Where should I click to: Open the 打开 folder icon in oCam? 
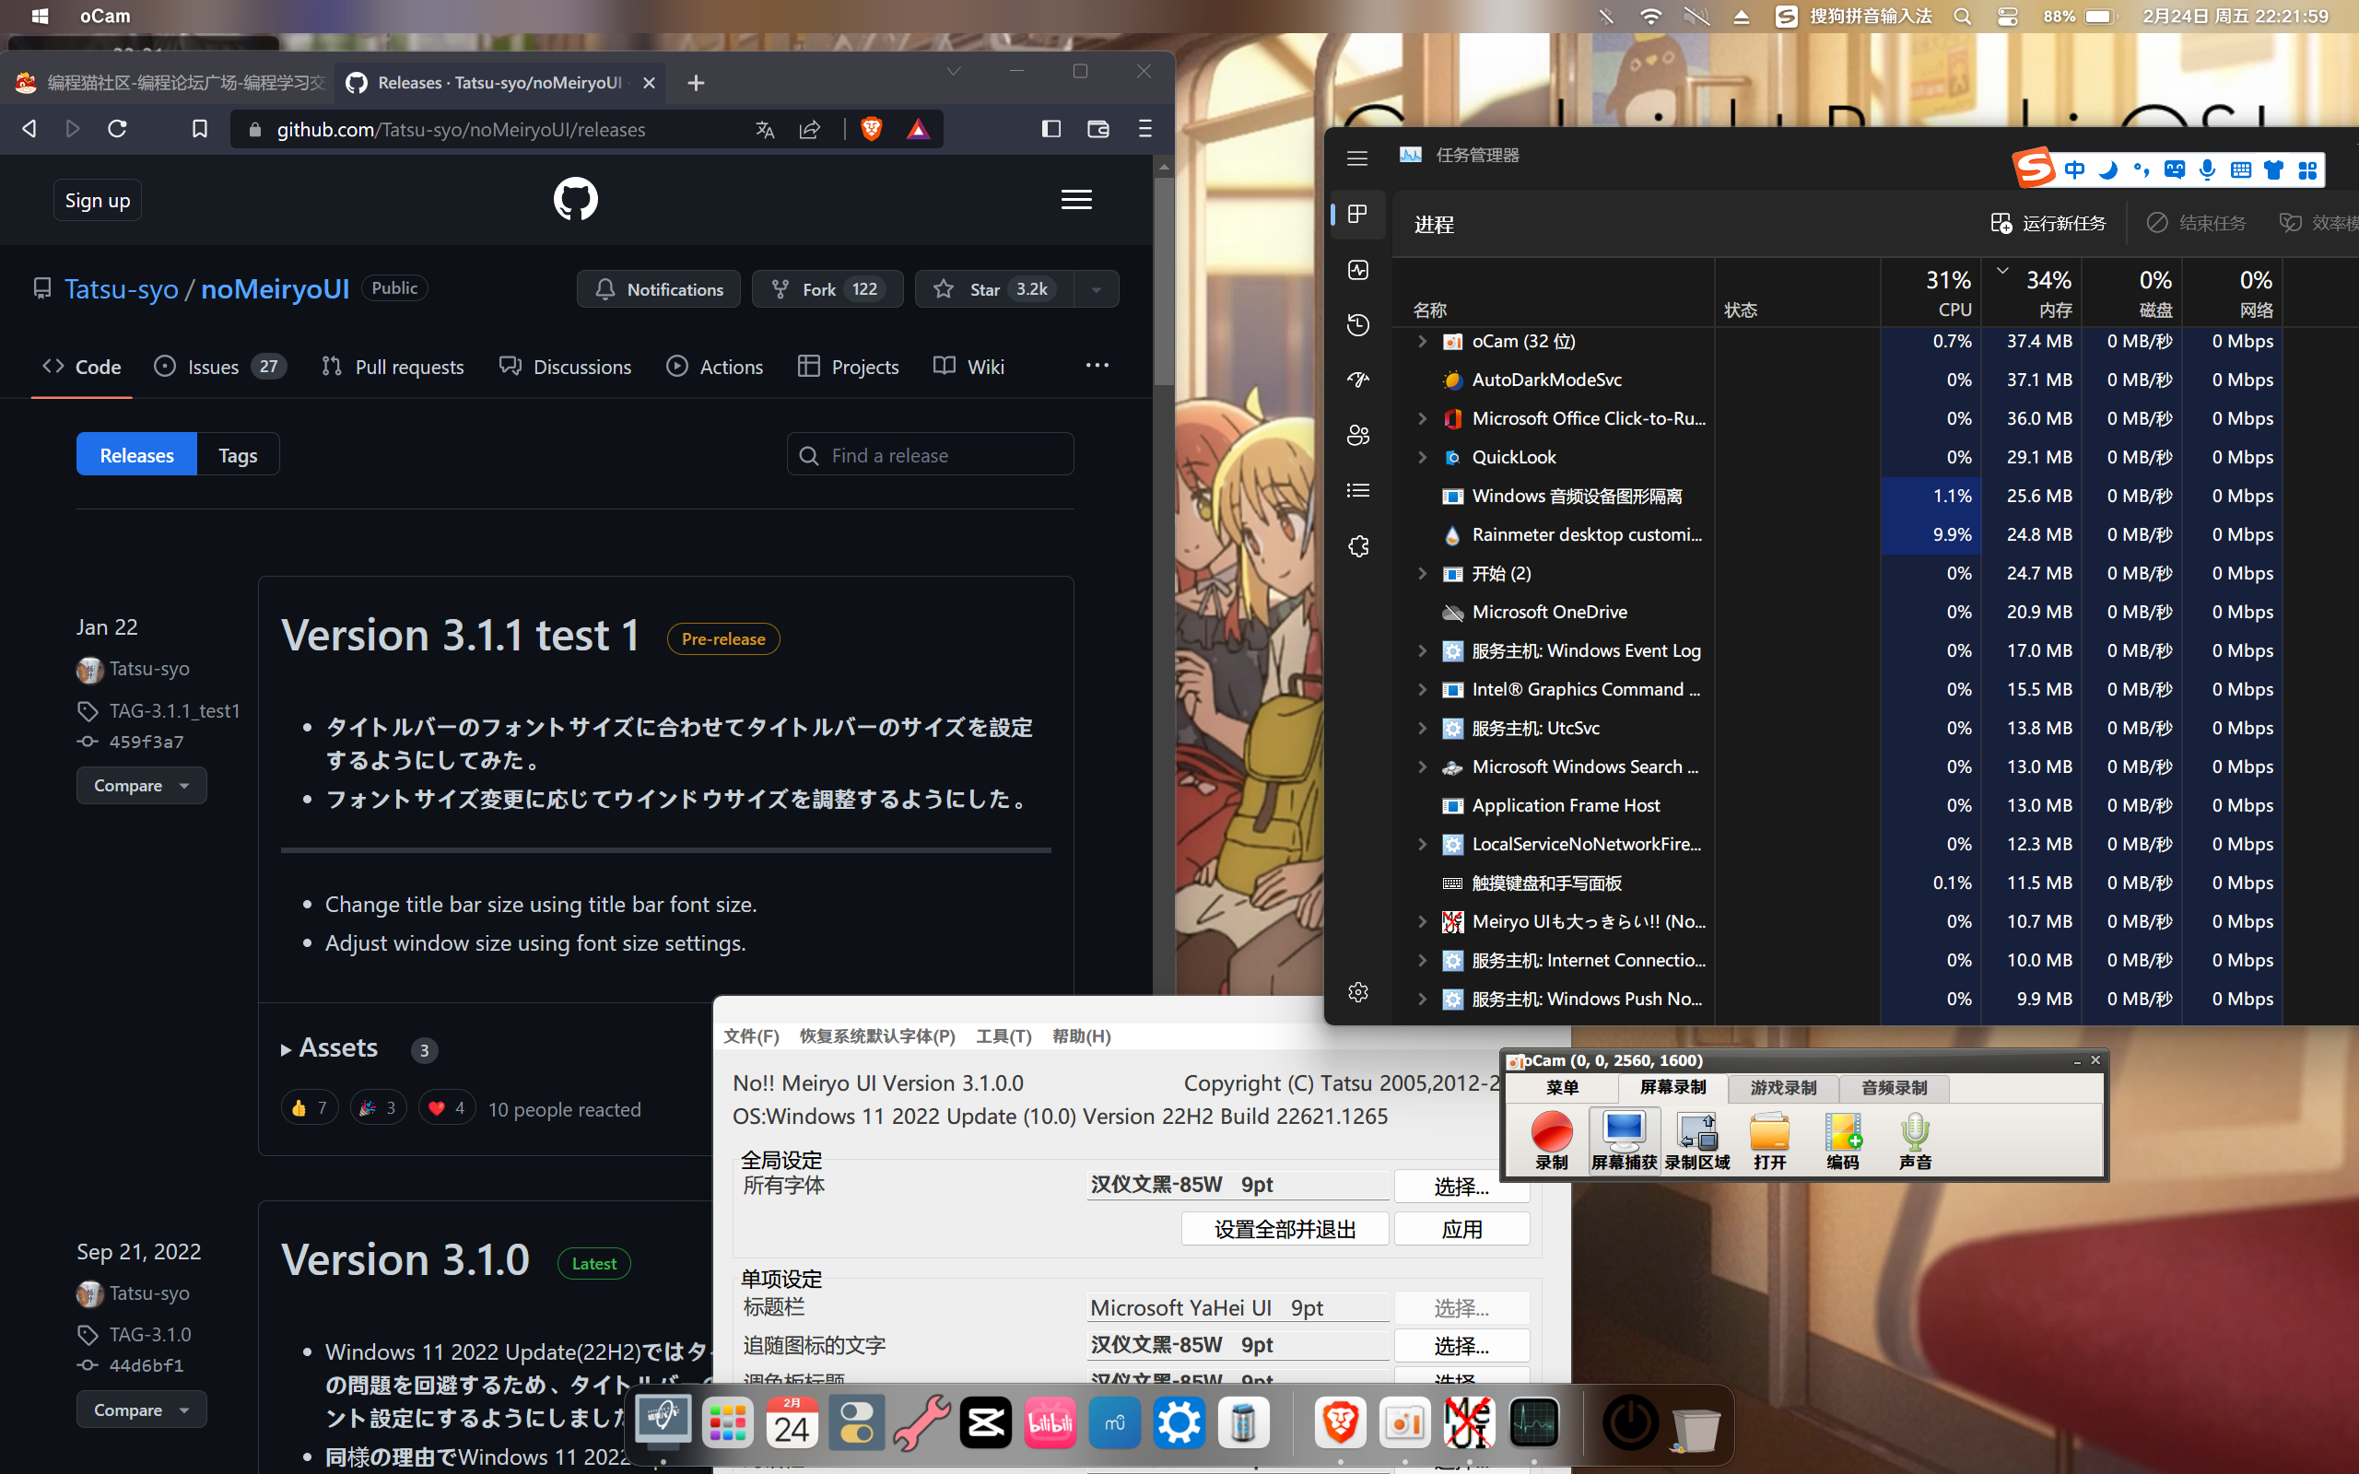point(1769,1140)
